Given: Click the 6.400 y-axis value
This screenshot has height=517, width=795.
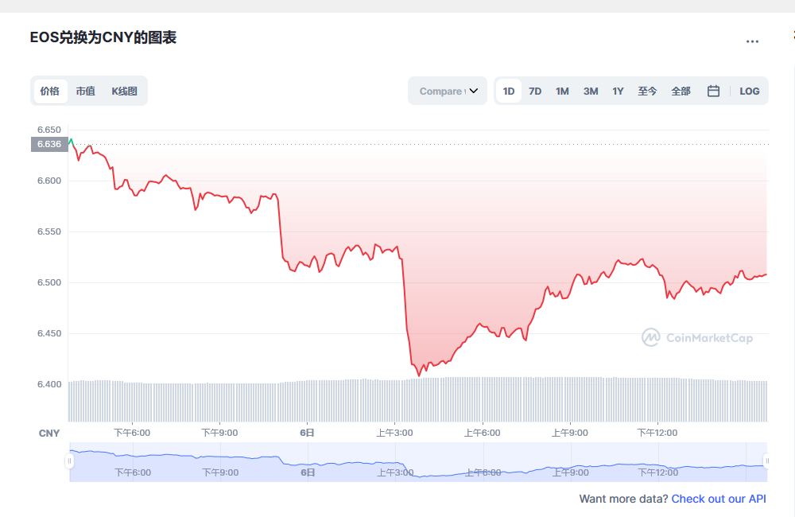Looking at the screenshot, I should pyautogui.click(x=49, y=384).
